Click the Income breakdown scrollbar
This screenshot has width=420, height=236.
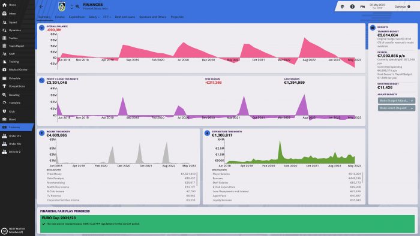pos(197,179)
